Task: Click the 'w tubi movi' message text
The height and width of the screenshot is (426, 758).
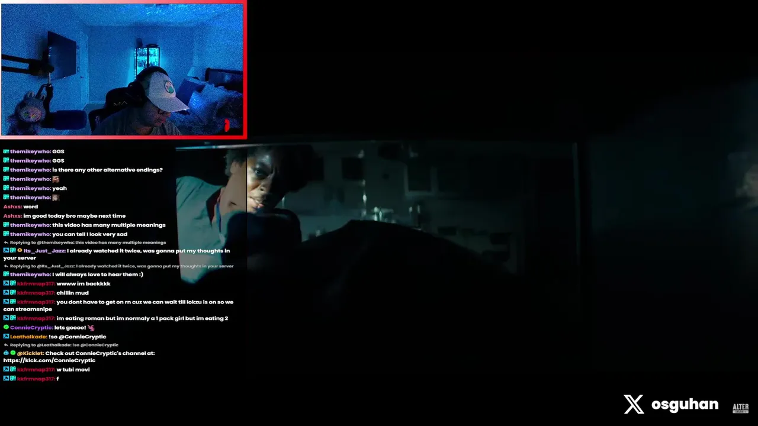Action: point(73,370)
